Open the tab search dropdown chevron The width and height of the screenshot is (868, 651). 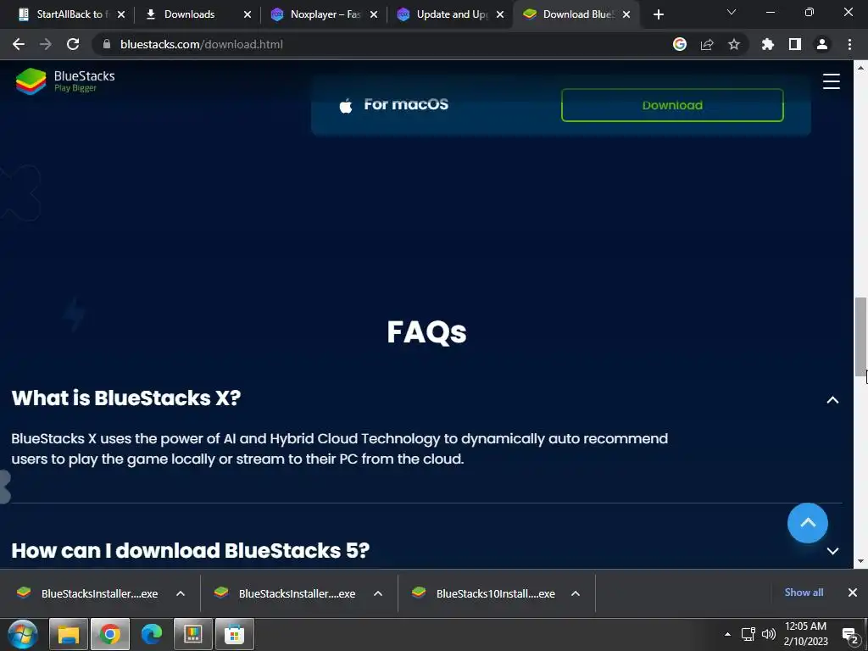click(x=732, y=12)
